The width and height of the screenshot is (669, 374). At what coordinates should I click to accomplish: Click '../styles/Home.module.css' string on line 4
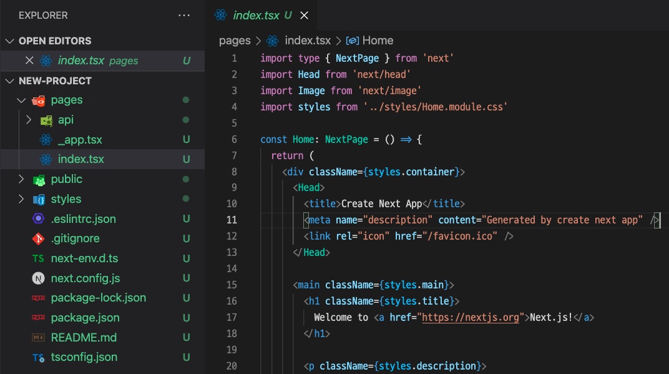tap(435, 107)
